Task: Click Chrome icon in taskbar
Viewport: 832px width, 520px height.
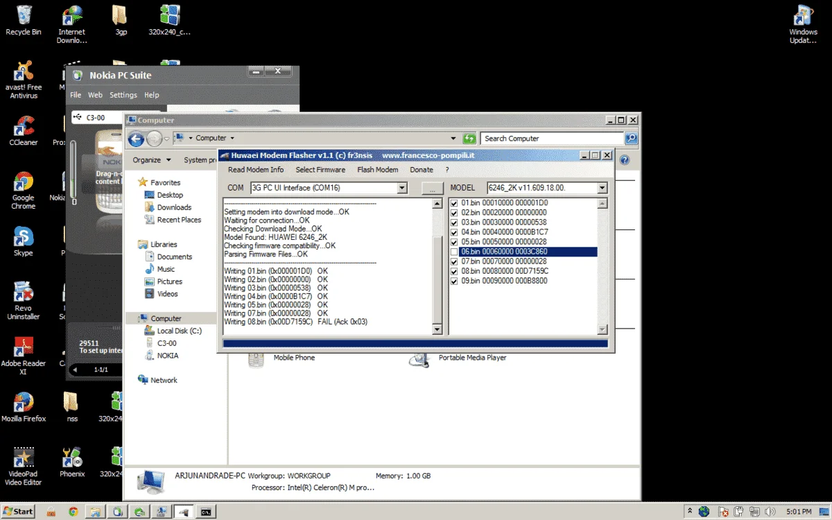Action: pos(73,512)
